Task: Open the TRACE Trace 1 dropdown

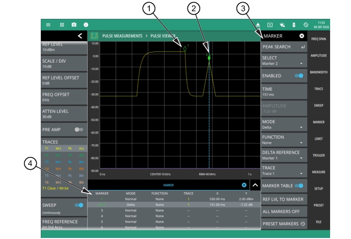Action: [284, 170]
